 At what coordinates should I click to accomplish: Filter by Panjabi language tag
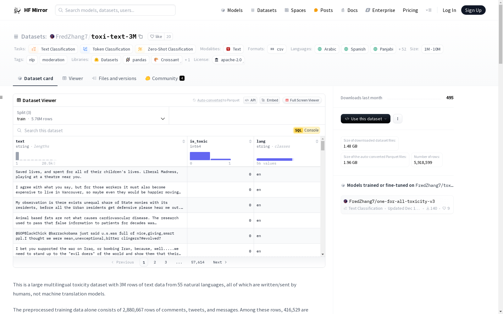[x=383, y=49]
